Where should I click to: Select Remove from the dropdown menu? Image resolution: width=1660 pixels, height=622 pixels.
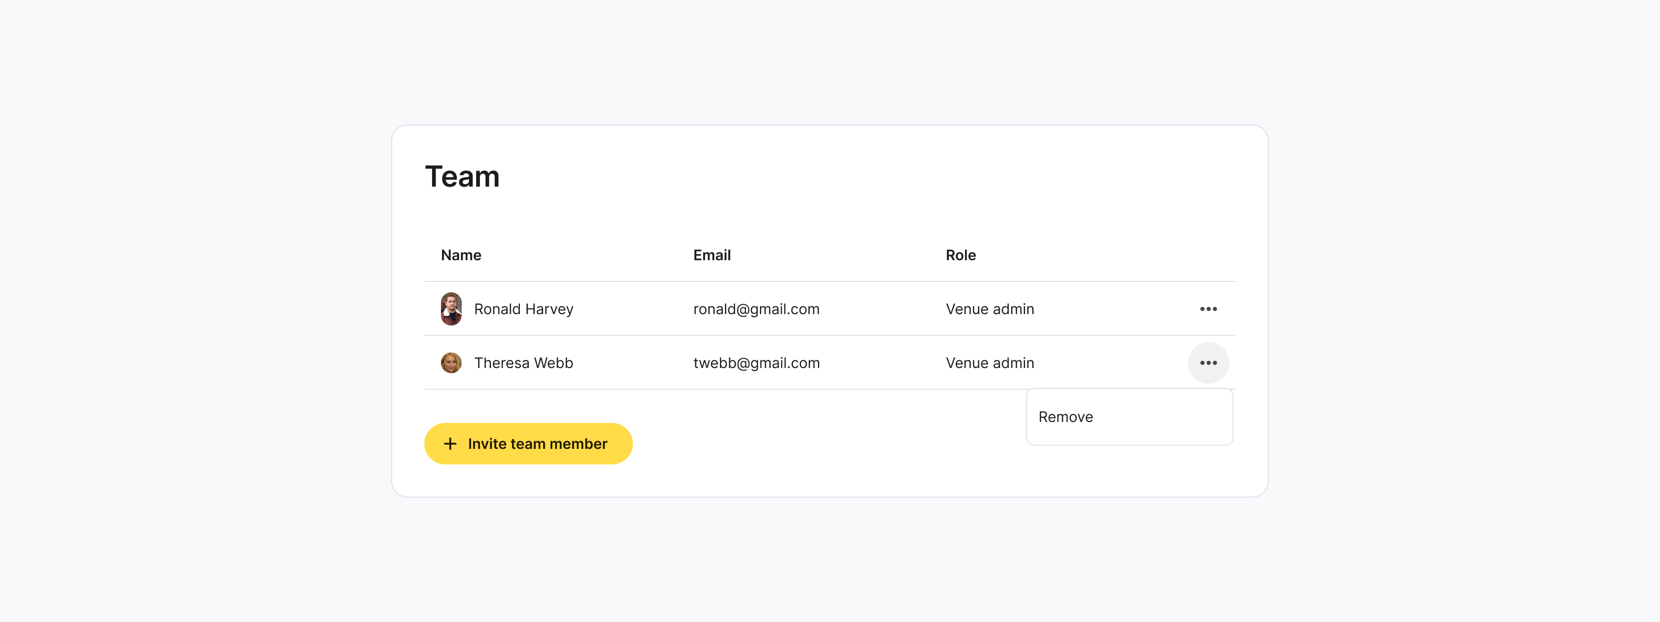point(1065,417)
